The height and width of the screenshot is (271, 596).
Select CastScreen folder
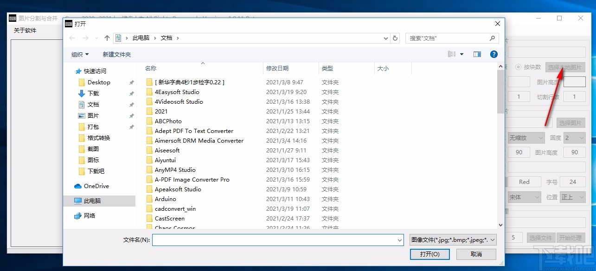click(169, 218)
